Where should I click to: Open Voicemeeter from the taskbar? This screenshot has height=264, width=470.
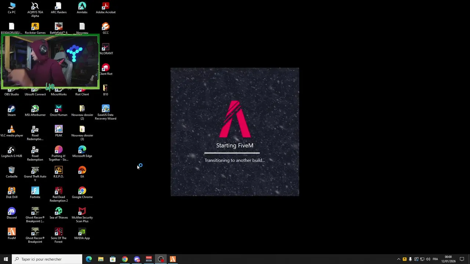coord(149,259)
